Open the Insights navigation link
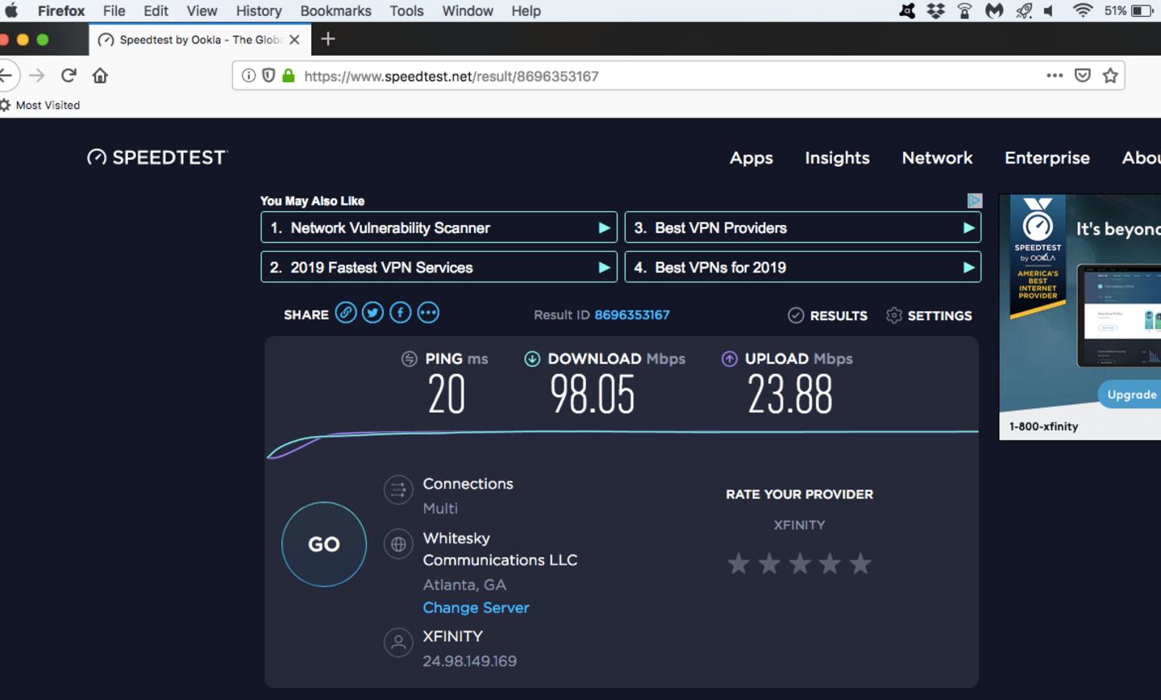 click(x=837, y=158)
